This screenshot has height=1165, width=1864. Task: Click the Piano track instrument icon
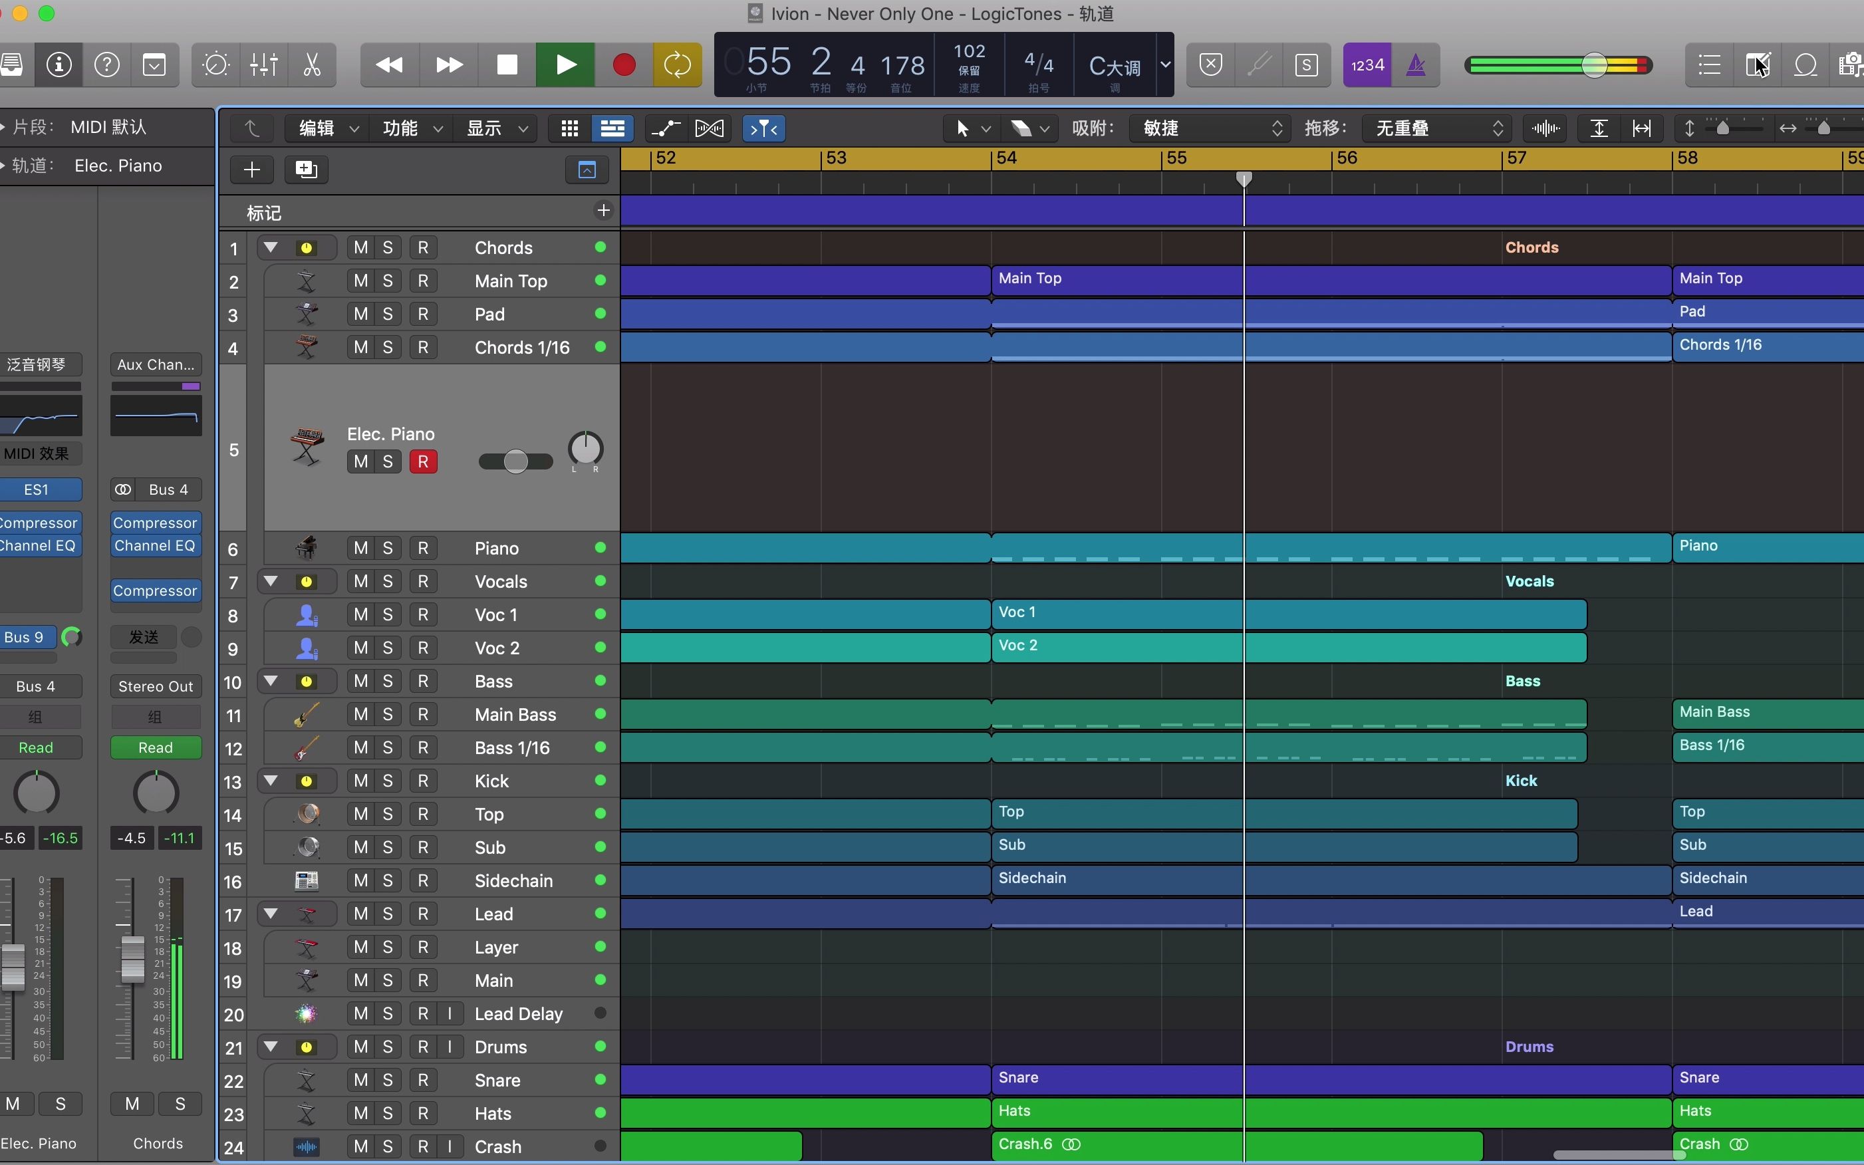pyautogui.click(x=307, y=548)
